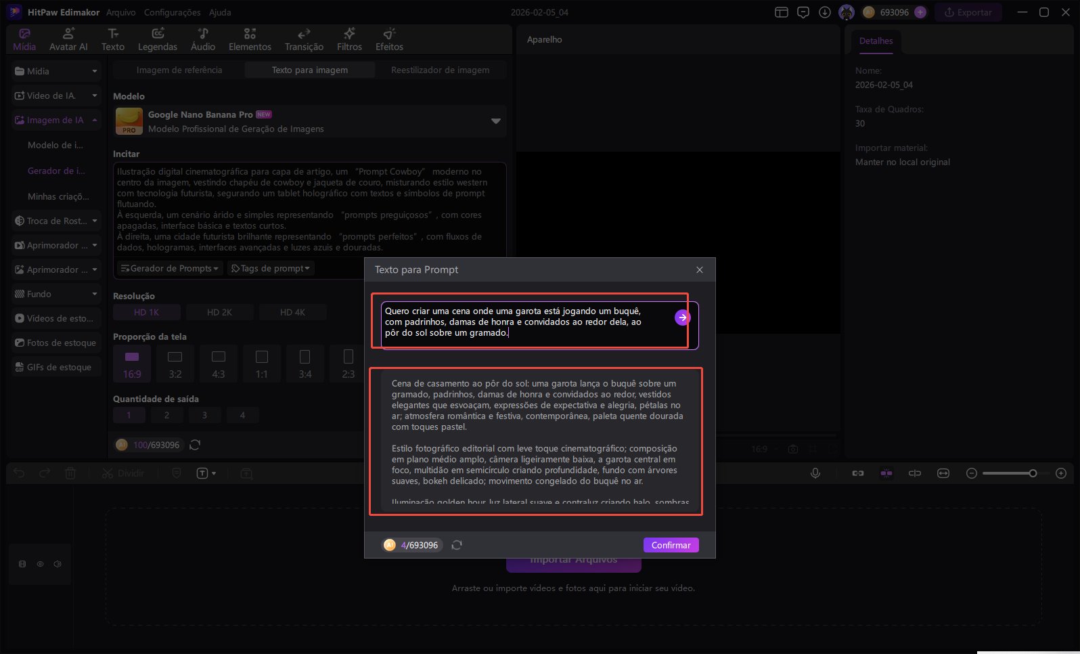
Task: Open the Filtros panel icon
Action: click(x=349, y=39)
